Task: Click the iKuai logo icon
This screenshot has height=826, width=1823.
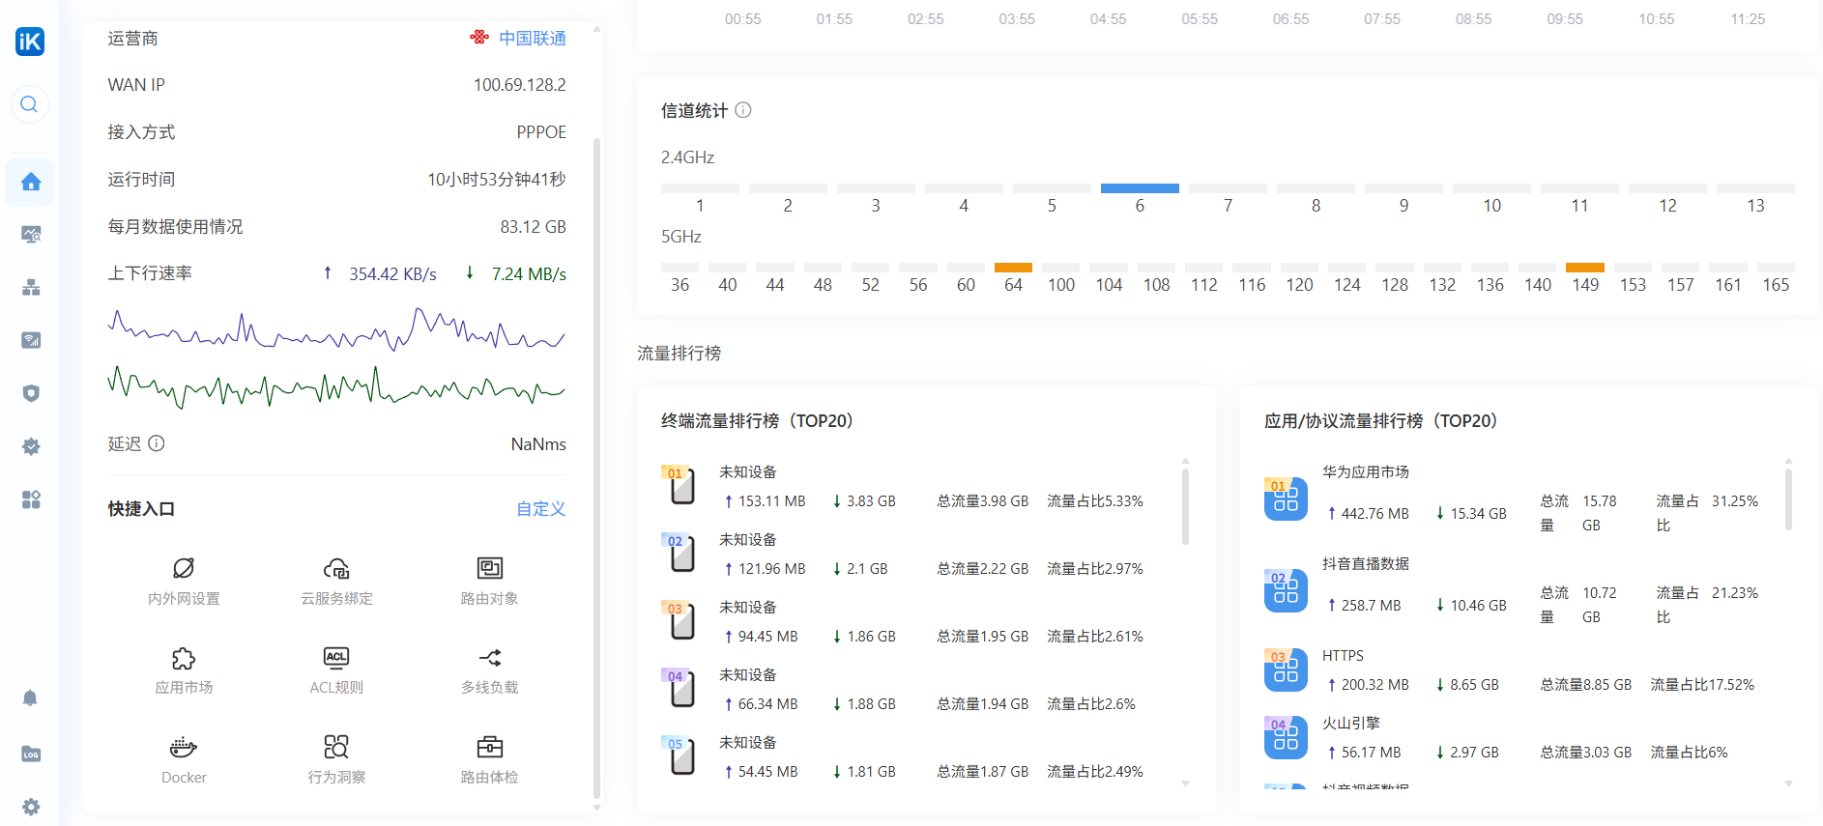Action: click(x=30, y=42)
